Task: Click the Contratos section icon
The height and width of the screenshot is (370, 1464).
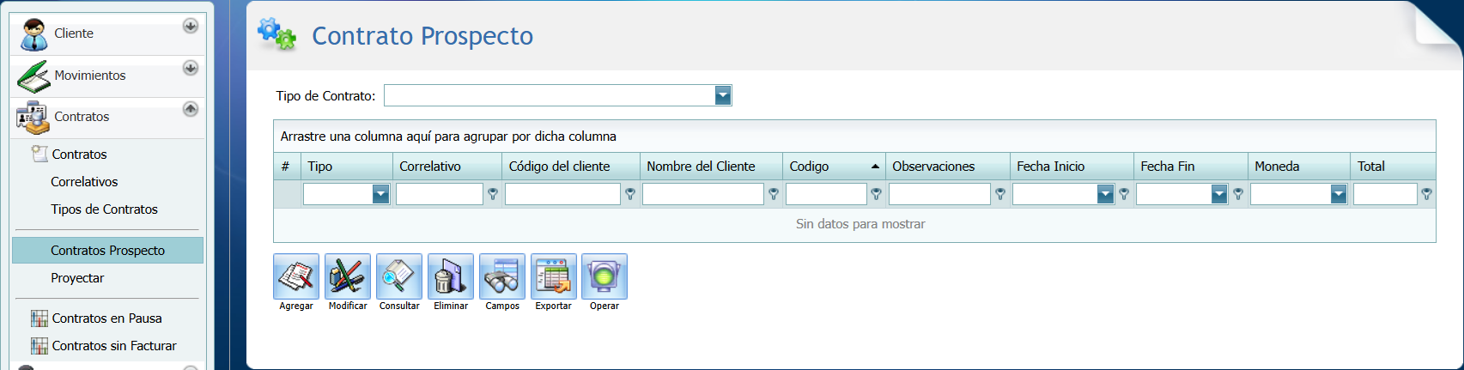Action: tap(33, 118)
